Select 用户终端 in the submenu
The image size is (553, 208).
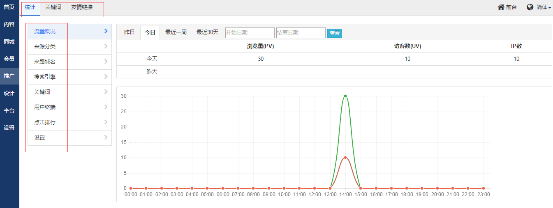[69, 107]
